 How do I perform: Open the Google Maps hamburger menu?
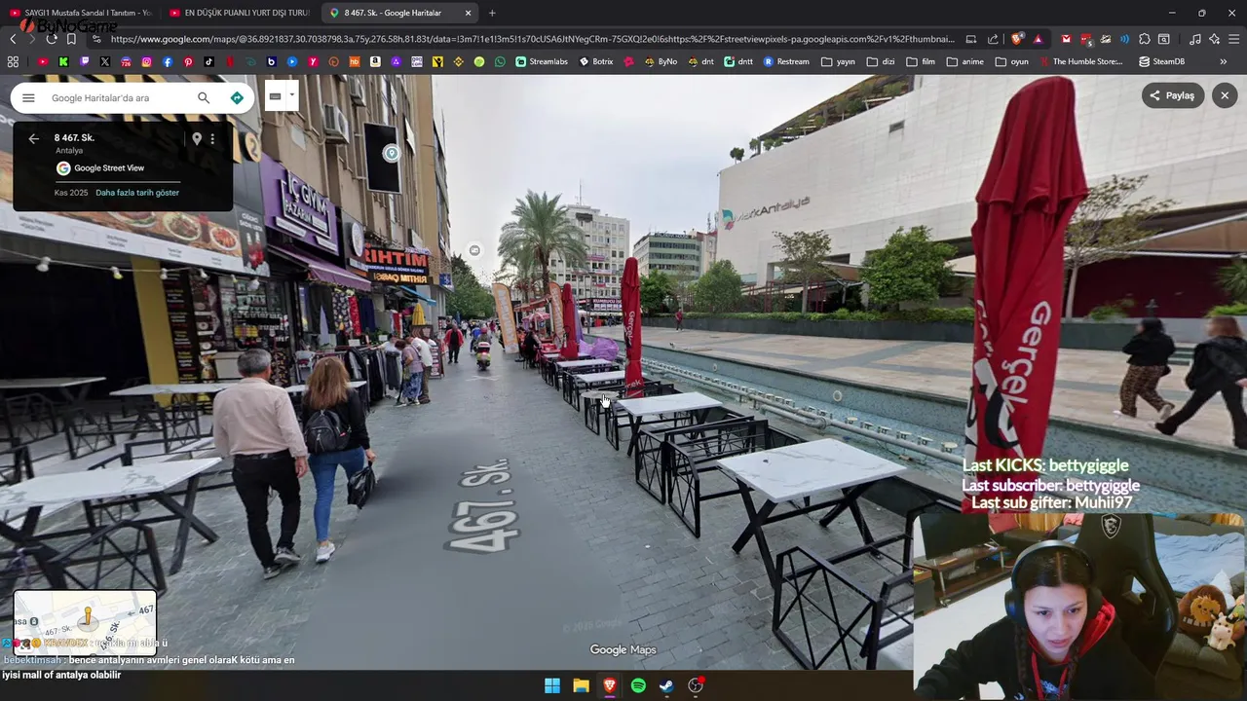pyautogui.click(x=28, y=97)
